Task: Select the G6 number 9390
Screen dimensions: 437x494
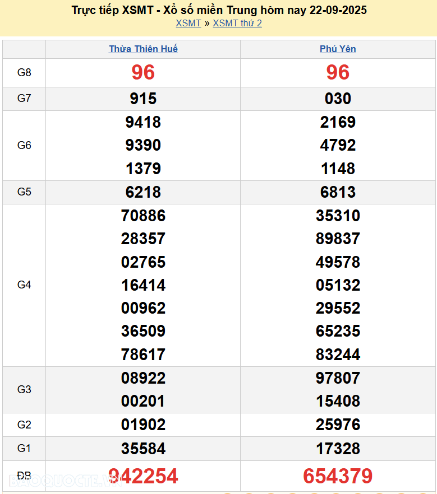Action: coord(143,145)
